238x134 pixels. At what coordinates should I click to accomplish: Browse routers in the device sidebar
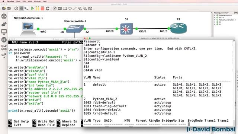4,16
